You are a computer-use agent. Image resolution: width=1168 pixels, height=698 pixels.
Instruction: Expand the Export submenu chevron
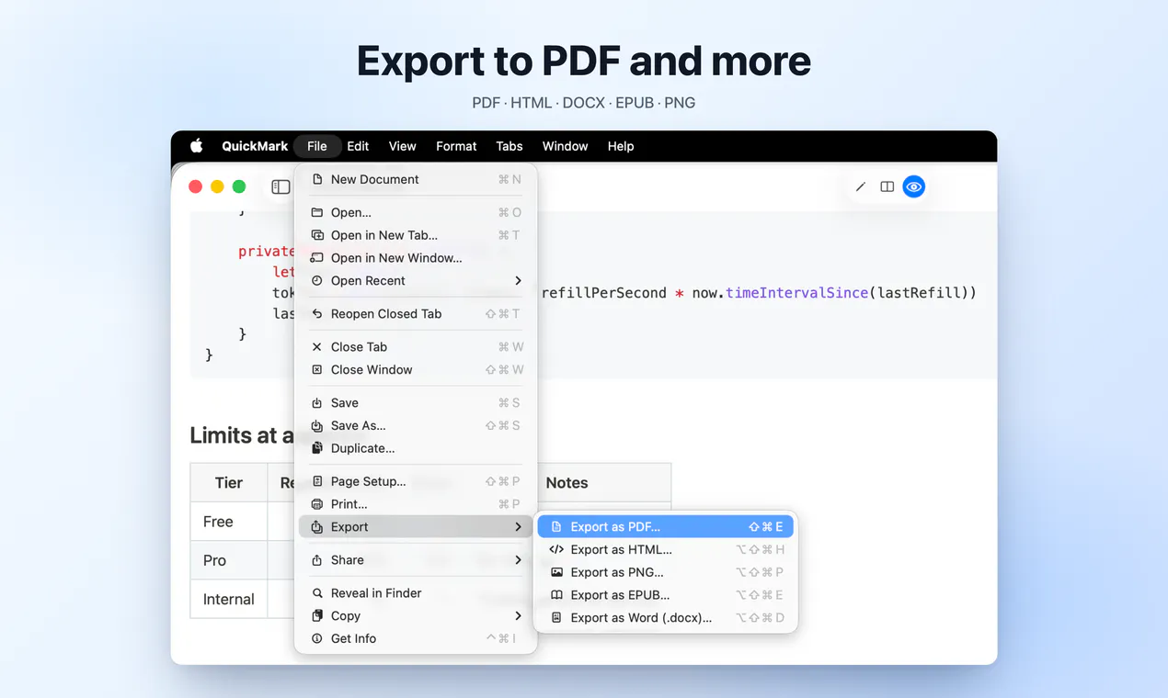tap(519, 527)
